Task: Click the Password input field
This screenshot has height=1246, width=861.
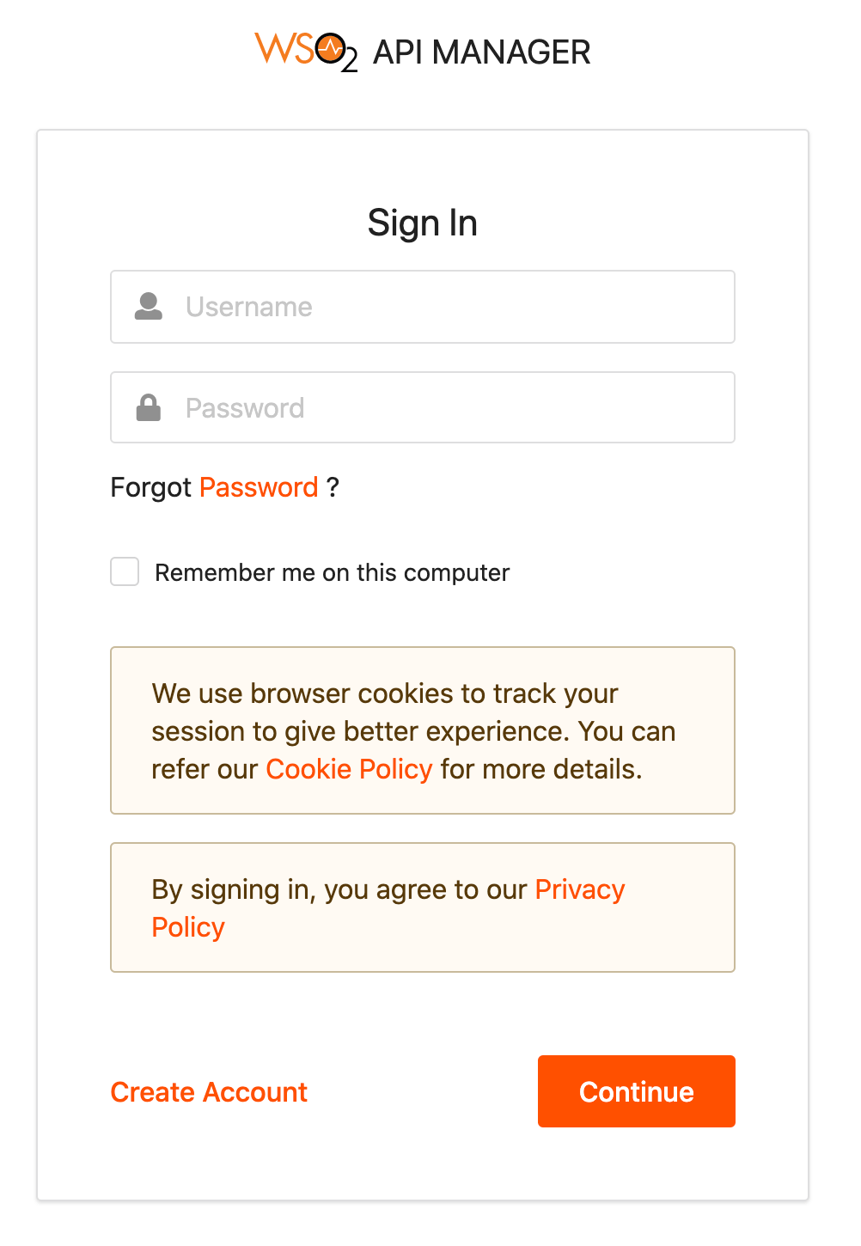Action: click(423, 407)
